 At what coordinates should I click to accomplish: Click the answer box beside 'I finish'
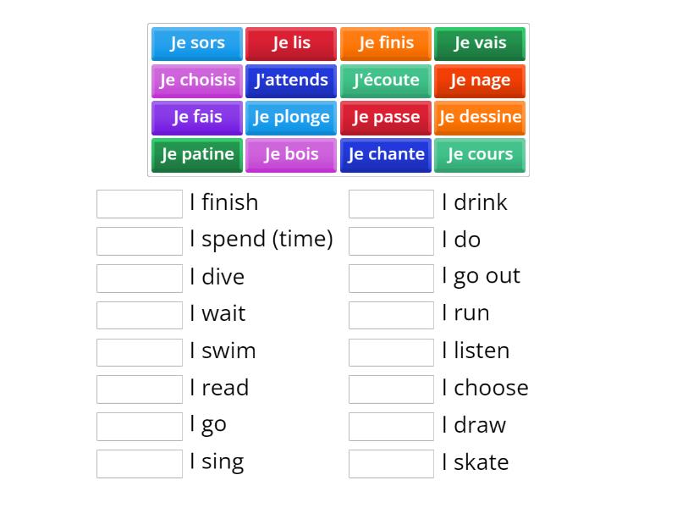click(x=139, y=202)
